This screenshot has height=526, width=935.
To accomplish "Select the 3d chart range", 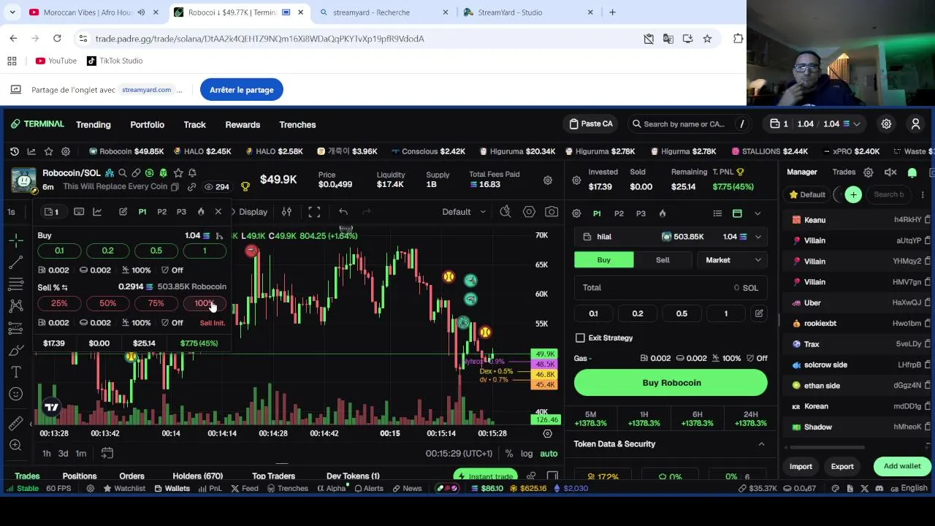I will pyautogui.click(x=63, y=454).
